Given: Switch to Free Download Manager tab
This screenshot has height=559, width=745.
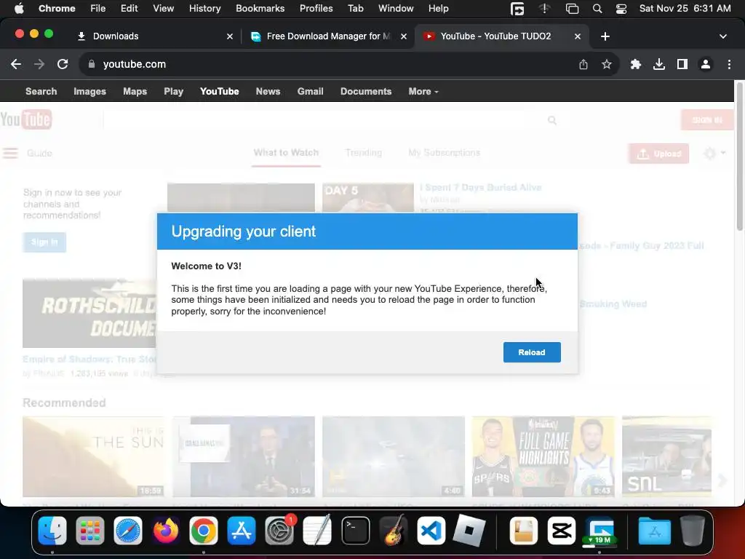Looking at the screenshot, I should coord(328,36).
